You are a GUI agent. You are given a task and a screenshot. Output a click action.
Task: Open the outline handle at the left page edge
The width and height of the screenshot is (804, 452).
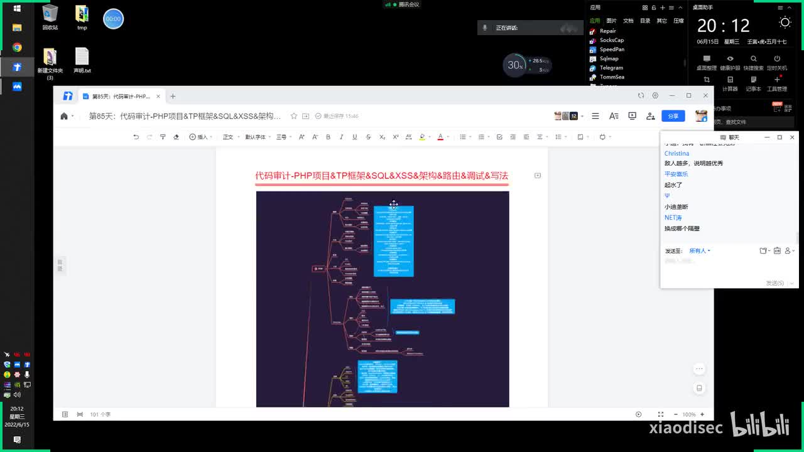(x=60, y=266)
